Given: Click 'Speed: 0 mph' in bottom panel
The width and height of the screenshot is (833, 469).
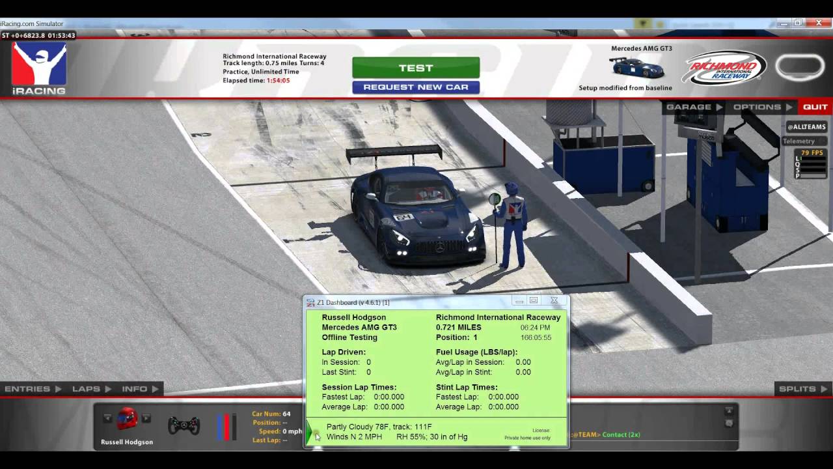Looking at the screenshot, I should [x=280, y=431].
